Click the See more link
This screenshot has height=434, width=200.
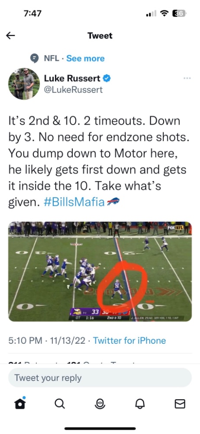(x=85, y=59)
